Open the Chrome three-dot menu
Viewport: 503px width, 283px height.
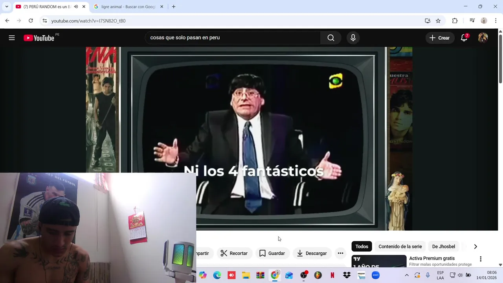point(496,21)
